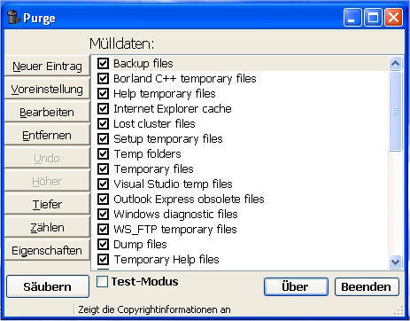Disable the Temp folders checkbox
This screenshot has width=410, height=321.
click(x=103, y=153)
